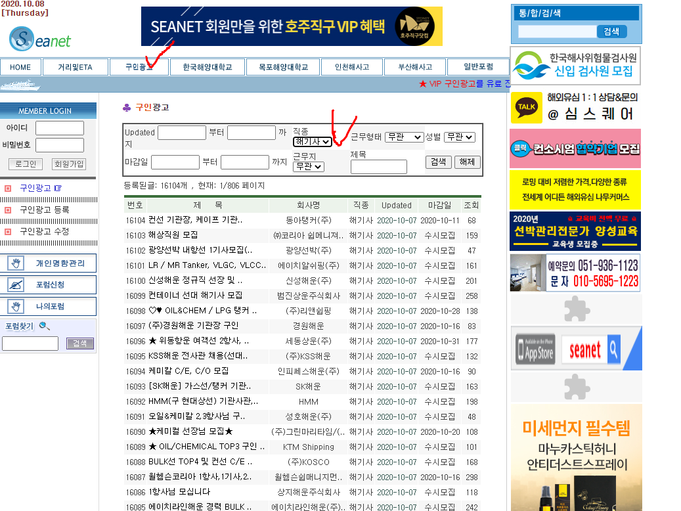Click the magnifier icon next to 포럼찾기
This screenshot has height=511, width=681.
[x=44, y=326]
